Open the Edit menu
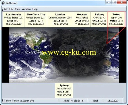Viewport: 128px width, 105px height. coord(11,9)
